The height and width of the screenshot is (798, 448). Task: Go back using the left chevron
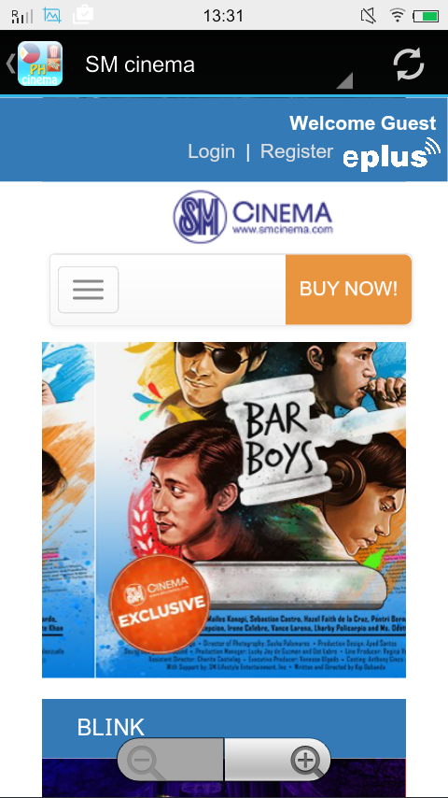click(x=10, y=64)
